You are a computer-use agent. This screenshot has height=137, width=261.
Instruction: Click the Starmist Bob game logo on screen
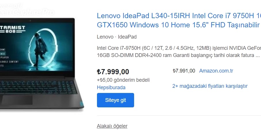pos(12,29)
